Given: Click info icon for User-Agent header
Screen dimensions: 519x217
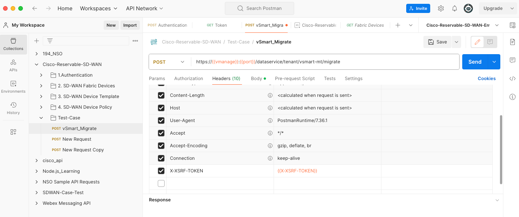Looking at the screenshot, I should coord(270,121).
